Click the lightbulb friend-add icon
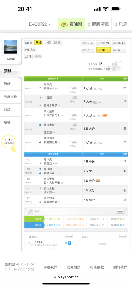Viewport: 132px width, 287px height. pyautogui.click(x=9, y=144)
